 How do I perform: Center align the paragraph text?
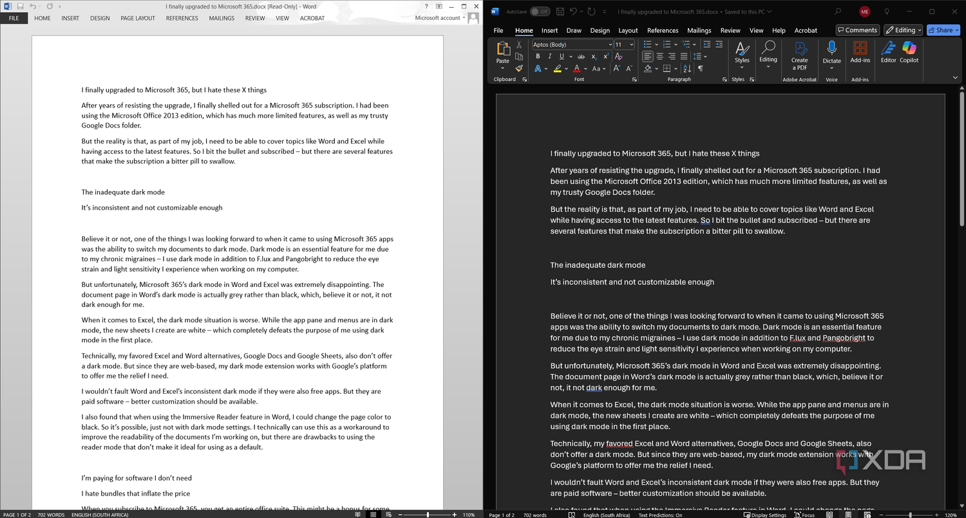point(659,56)
